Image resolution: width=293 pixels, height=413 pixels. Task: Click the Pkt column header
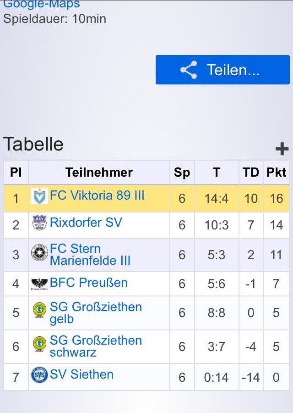276,172
